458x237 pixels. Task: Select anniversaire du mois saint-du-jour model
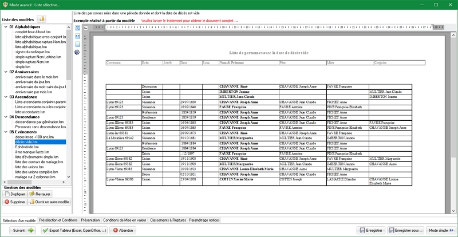(x=41, y=87)
